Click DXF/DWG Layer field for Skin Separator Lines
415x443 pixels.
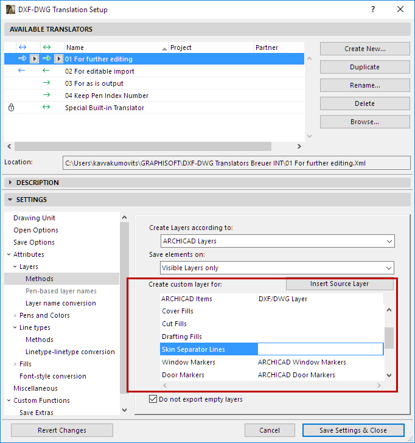(321, 349)
